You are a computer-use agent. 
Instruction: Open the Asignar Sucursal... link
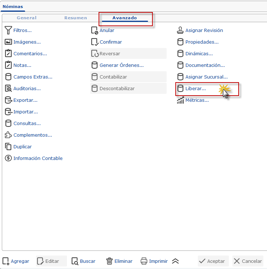[207, 77]
